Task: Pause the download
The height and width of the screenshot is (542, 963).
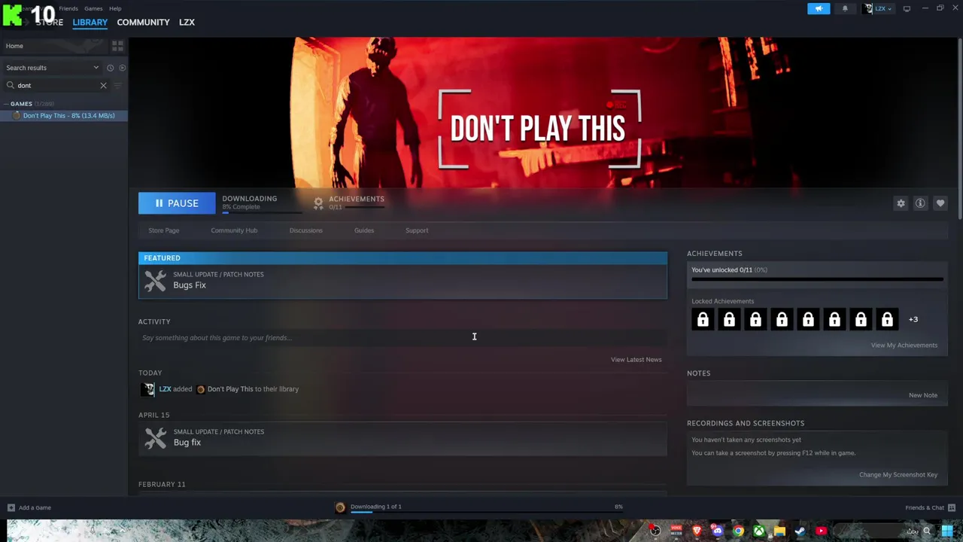Action: point(177,203)
